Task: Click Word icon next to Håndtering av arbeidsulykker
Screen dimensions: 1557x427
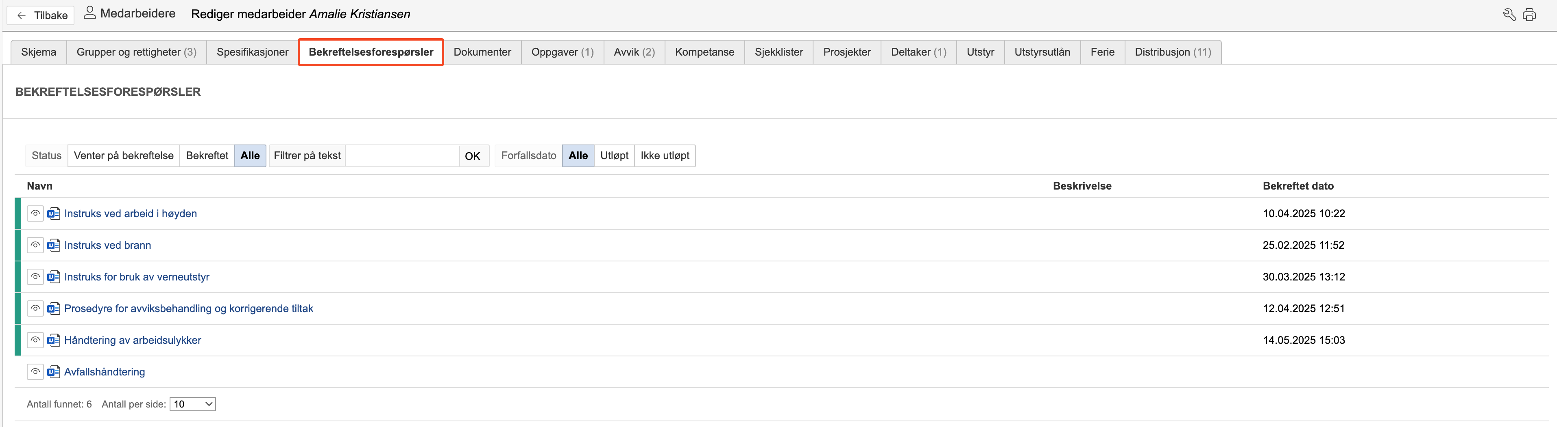Action: [54, 340]
